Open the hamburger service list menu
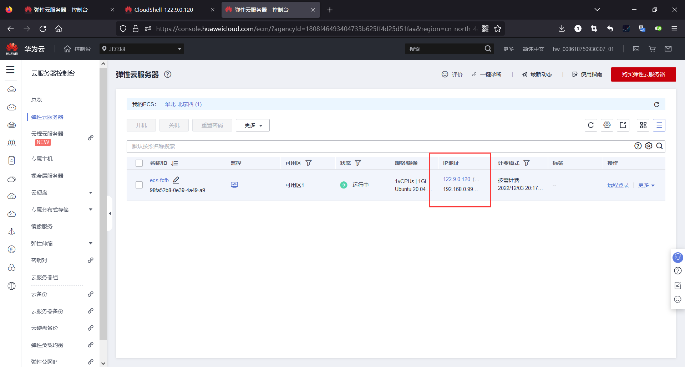Image resolution: width=685 pixels, height=367 pixels. pyautogui.click(x=10, y=70)
